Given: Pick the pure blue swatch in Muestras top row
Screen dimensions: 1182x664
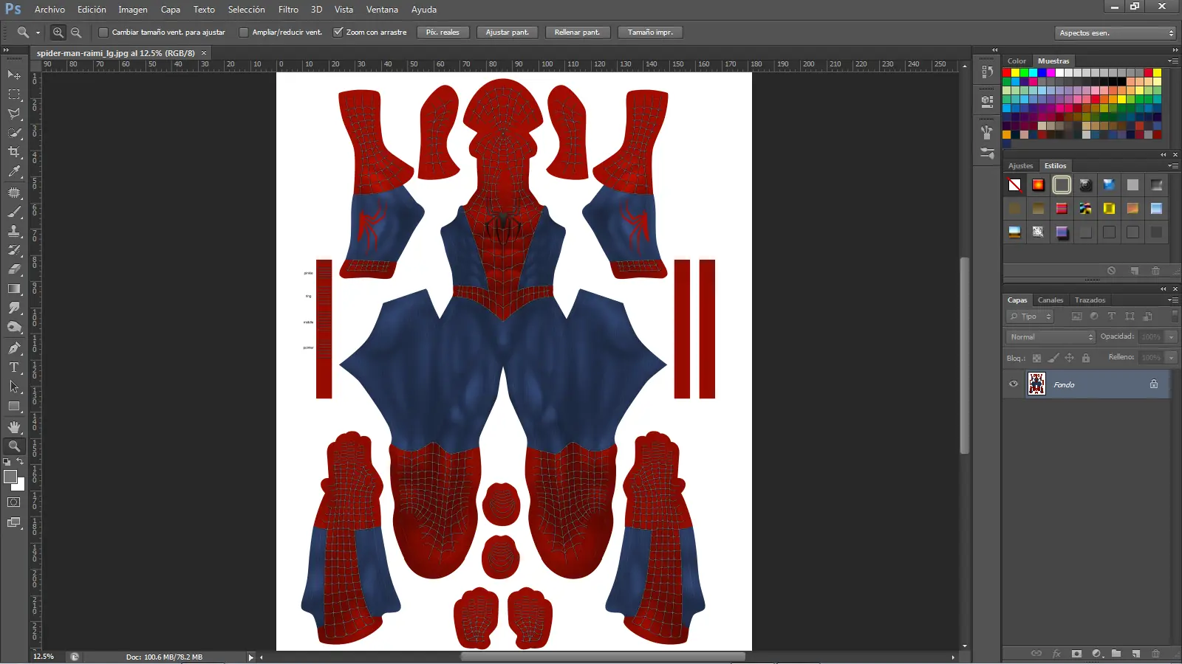Looking at the screenshot, I should point(1042,73).
